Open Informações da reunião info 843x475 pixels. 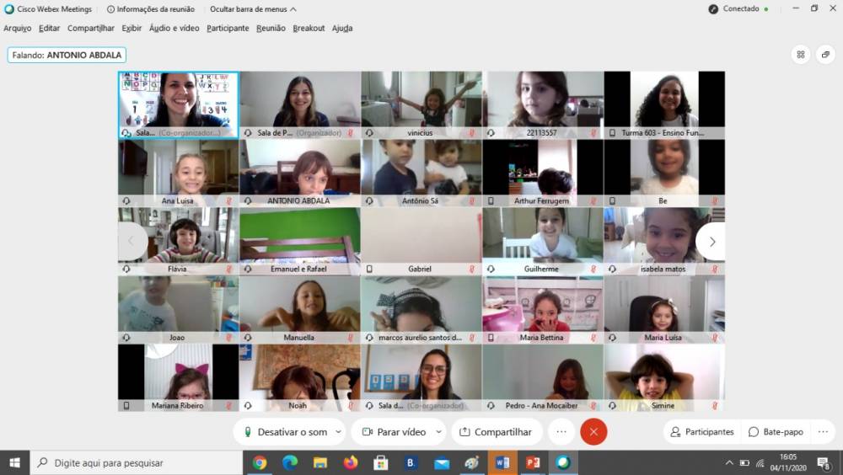click(151, 9)
